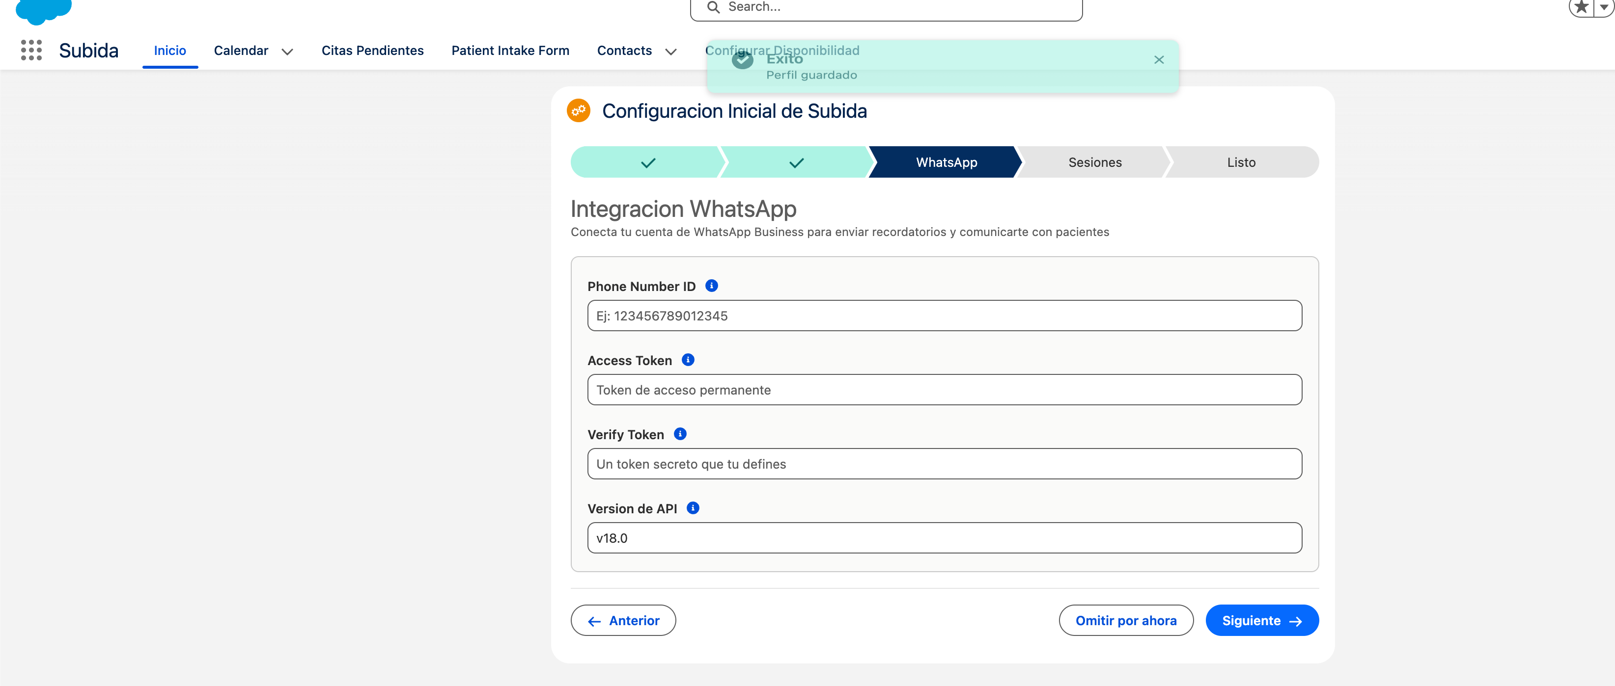The image size is (1615, 686).
Task: Click the orange setup gears icon
Action: [x=578, y=110]
